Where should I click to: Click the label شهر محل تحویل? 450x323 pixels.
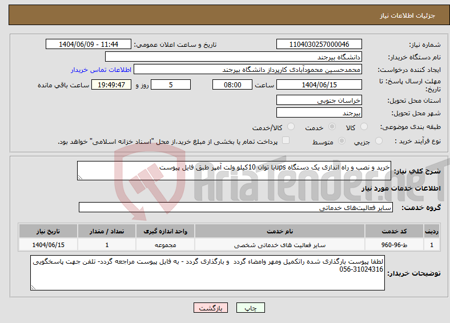416,113
